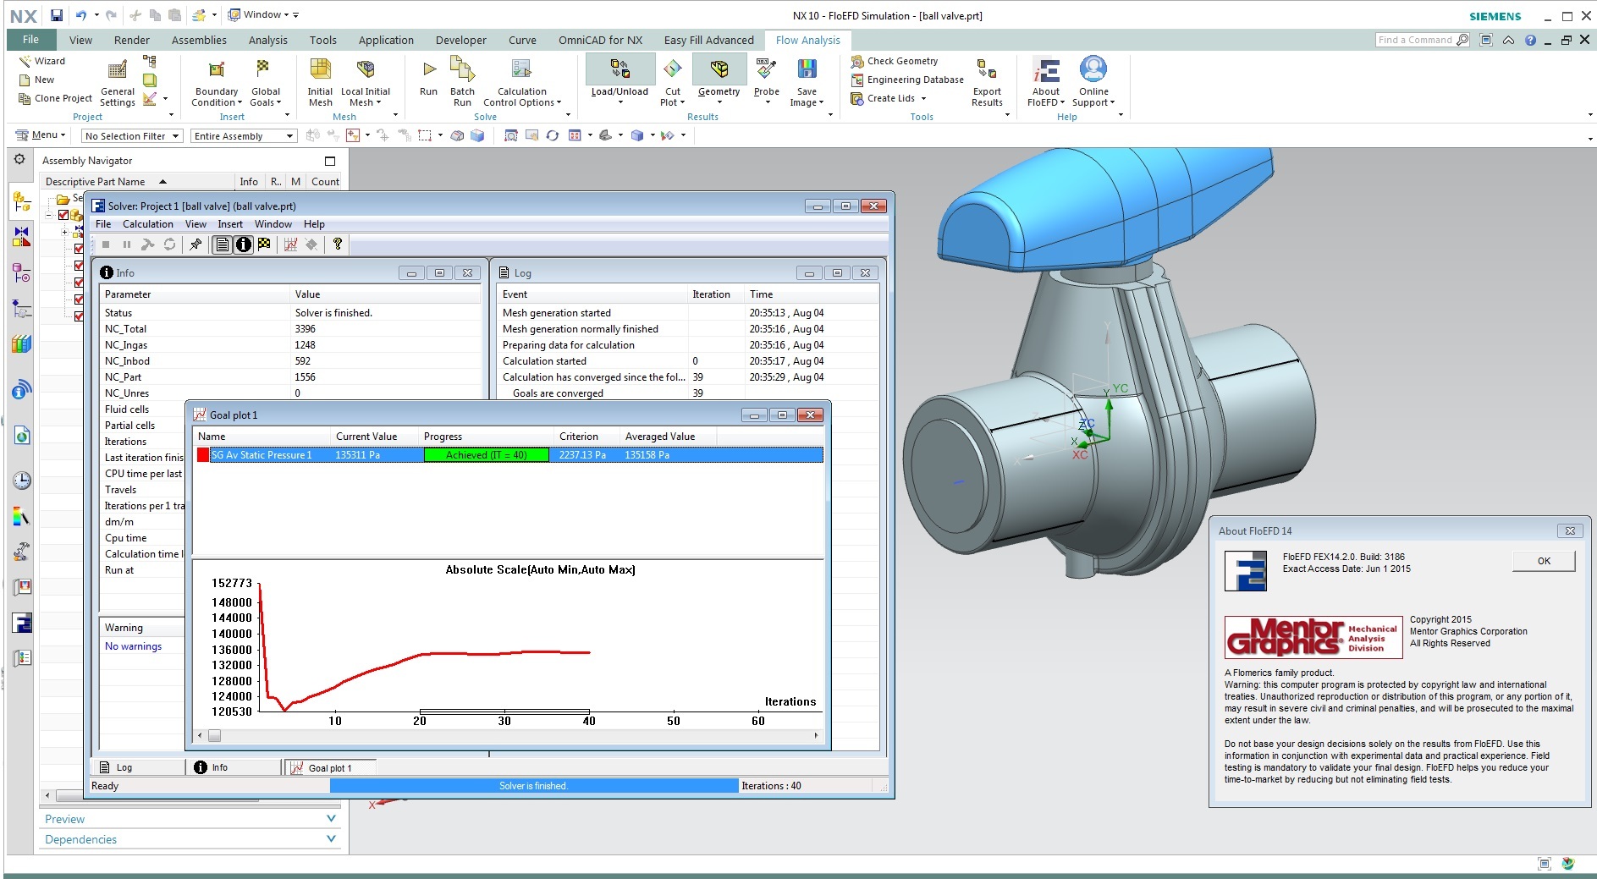
Task: Uncheck the top-level assembly checkbox in navigator
Action: pos(63,215)
